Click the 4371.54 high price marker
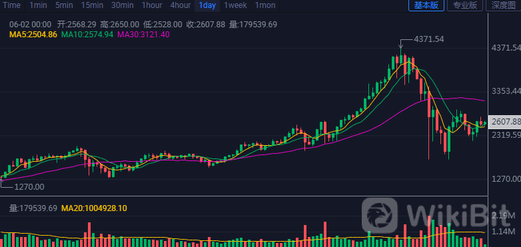Image resolution: width=521 pixels, height=247 pixels. 428,39
